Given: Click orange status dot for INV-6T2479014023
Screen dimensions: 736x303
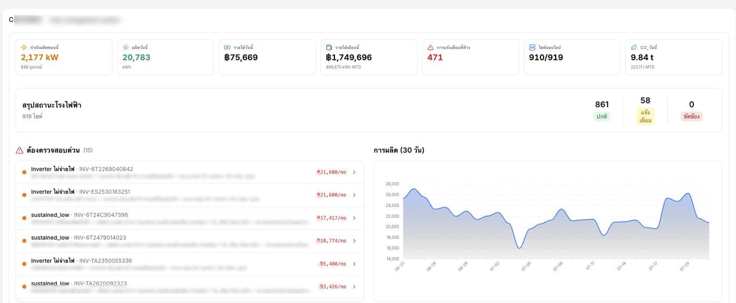Looking at the screenshot, I should 24,241.
